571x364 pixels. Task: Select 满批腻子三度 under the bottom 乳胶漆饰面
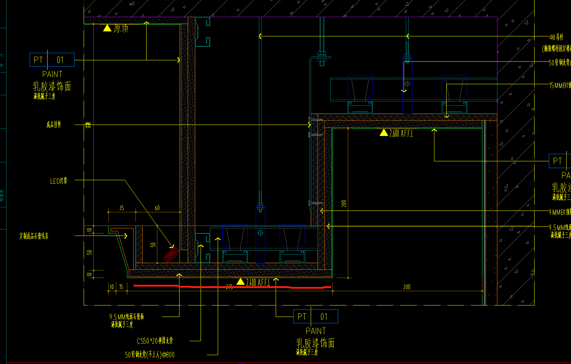click(x=307, y=352)
